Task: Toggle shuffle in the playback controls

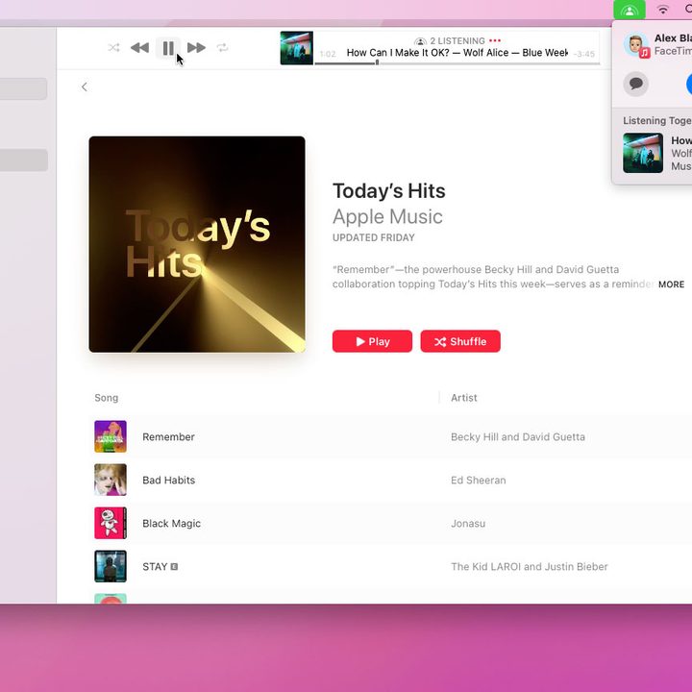Action: (x=113, y=48)
